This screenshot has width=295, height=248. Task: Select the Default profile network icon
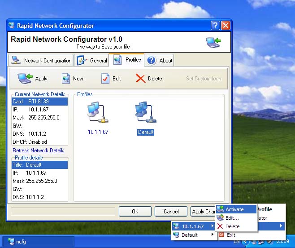point(146,112)
